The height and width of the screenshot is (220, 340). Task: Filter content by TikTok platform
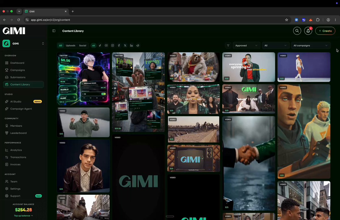click(100, 45)
